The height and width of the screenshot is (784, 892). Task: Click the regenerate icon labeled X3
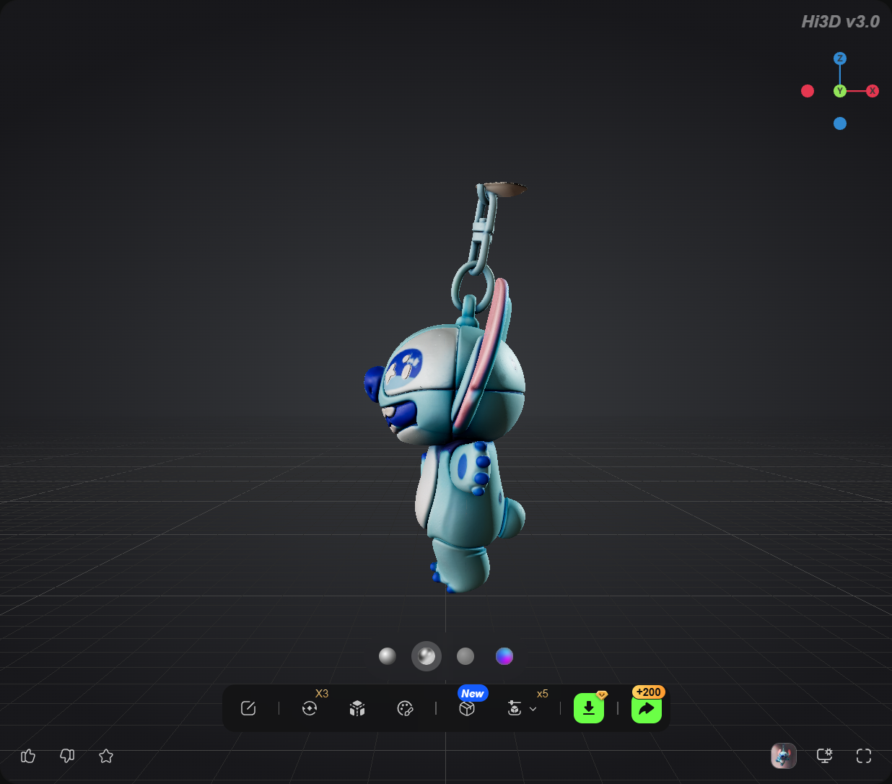click(x=310, y=708)
